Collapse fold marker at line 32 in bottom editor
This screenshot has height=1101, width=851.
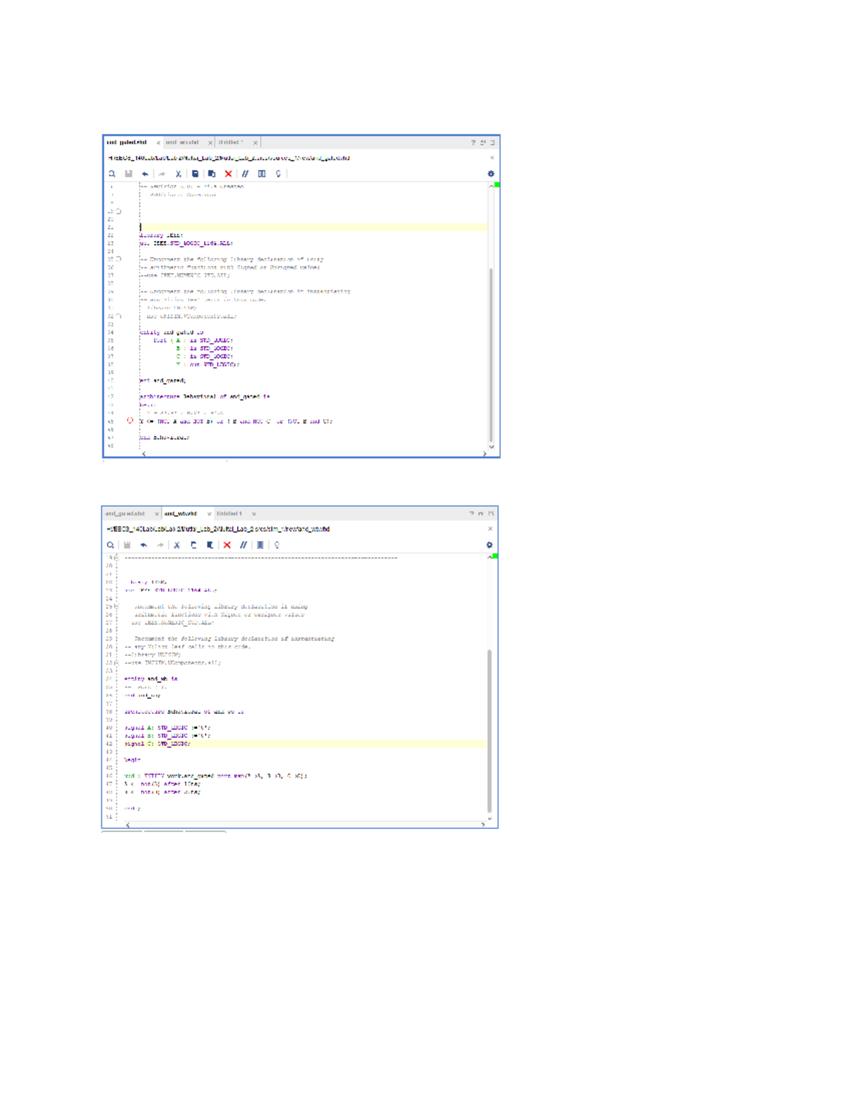116,662
